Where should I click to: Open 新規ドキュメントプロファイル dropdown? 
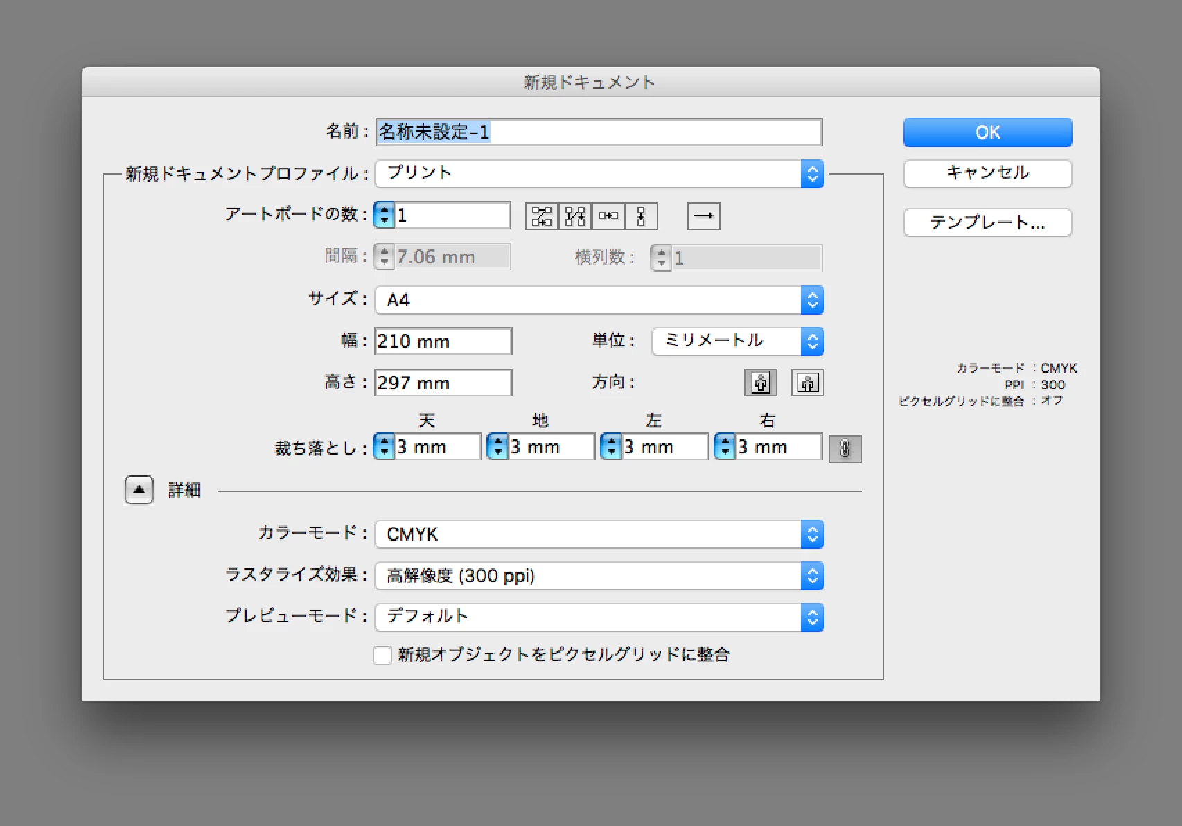[x=599, y=174]
